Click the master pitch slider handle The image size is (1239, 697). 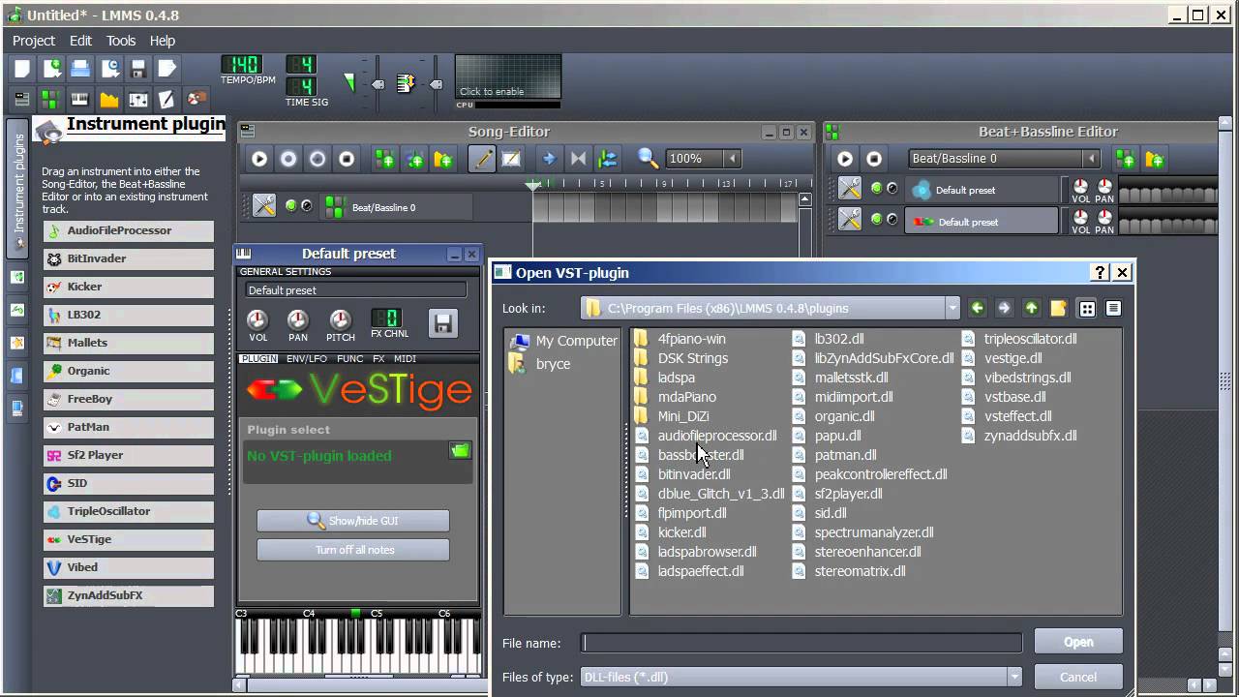pyautogui.click(x=437, y=85)
